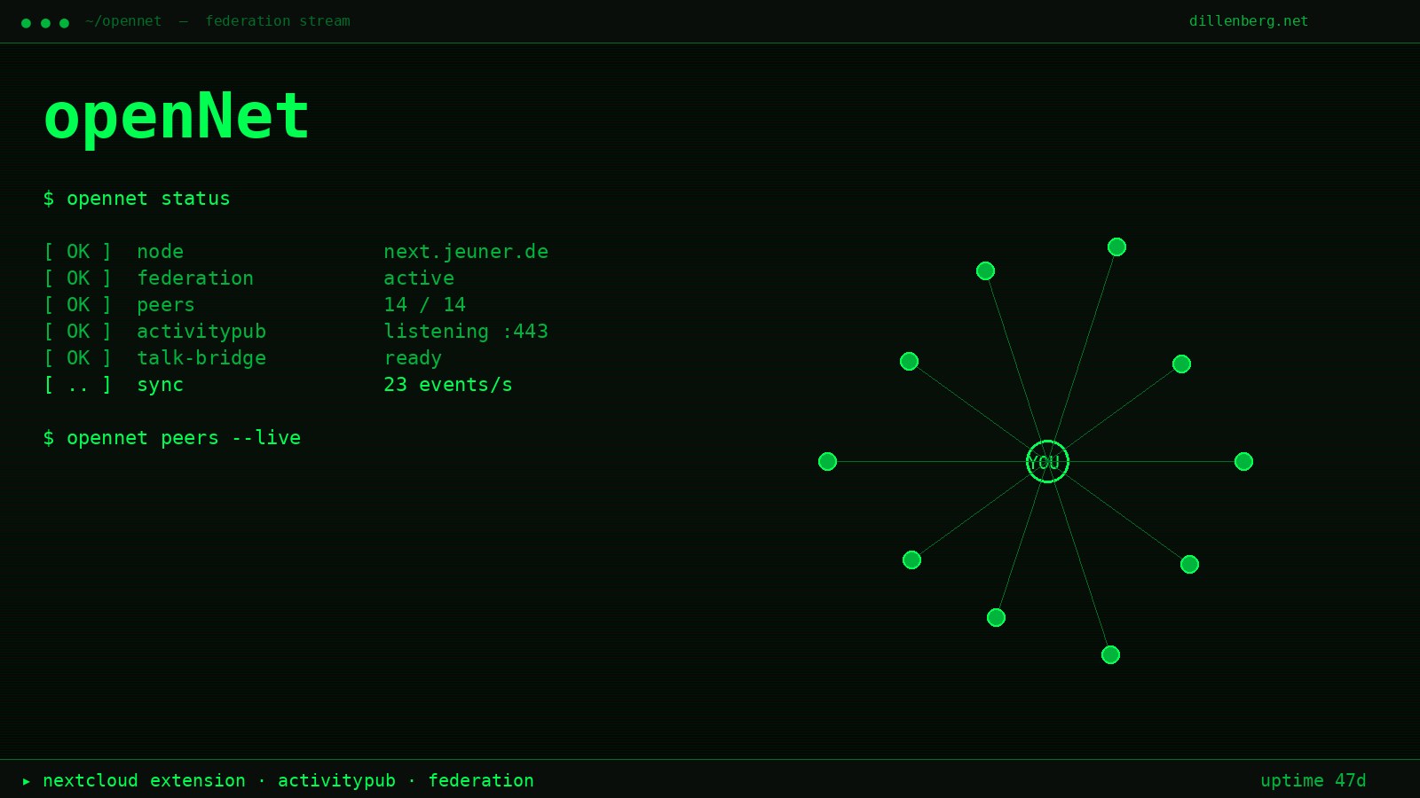The width and height of the screenshot is (1420, 798).
Task: Select the lower-right peer node
Action: [1189, 564]
